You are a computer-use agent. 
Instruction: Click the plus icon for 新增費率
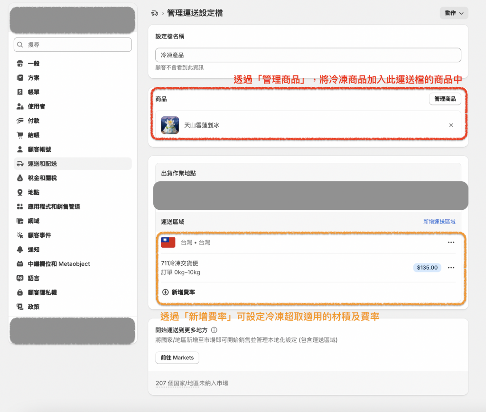click(x=165, y=292)
